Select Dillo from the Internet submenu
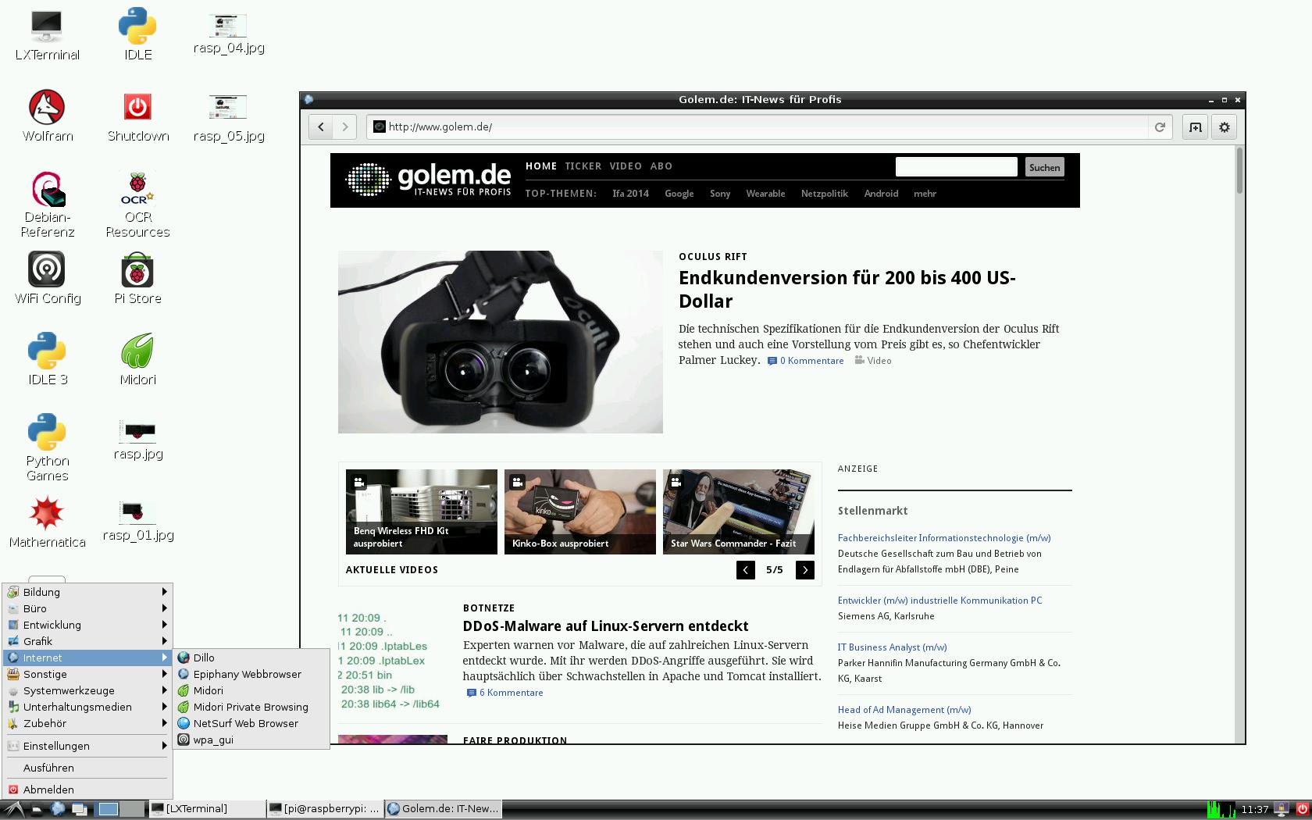 point(205,658)
